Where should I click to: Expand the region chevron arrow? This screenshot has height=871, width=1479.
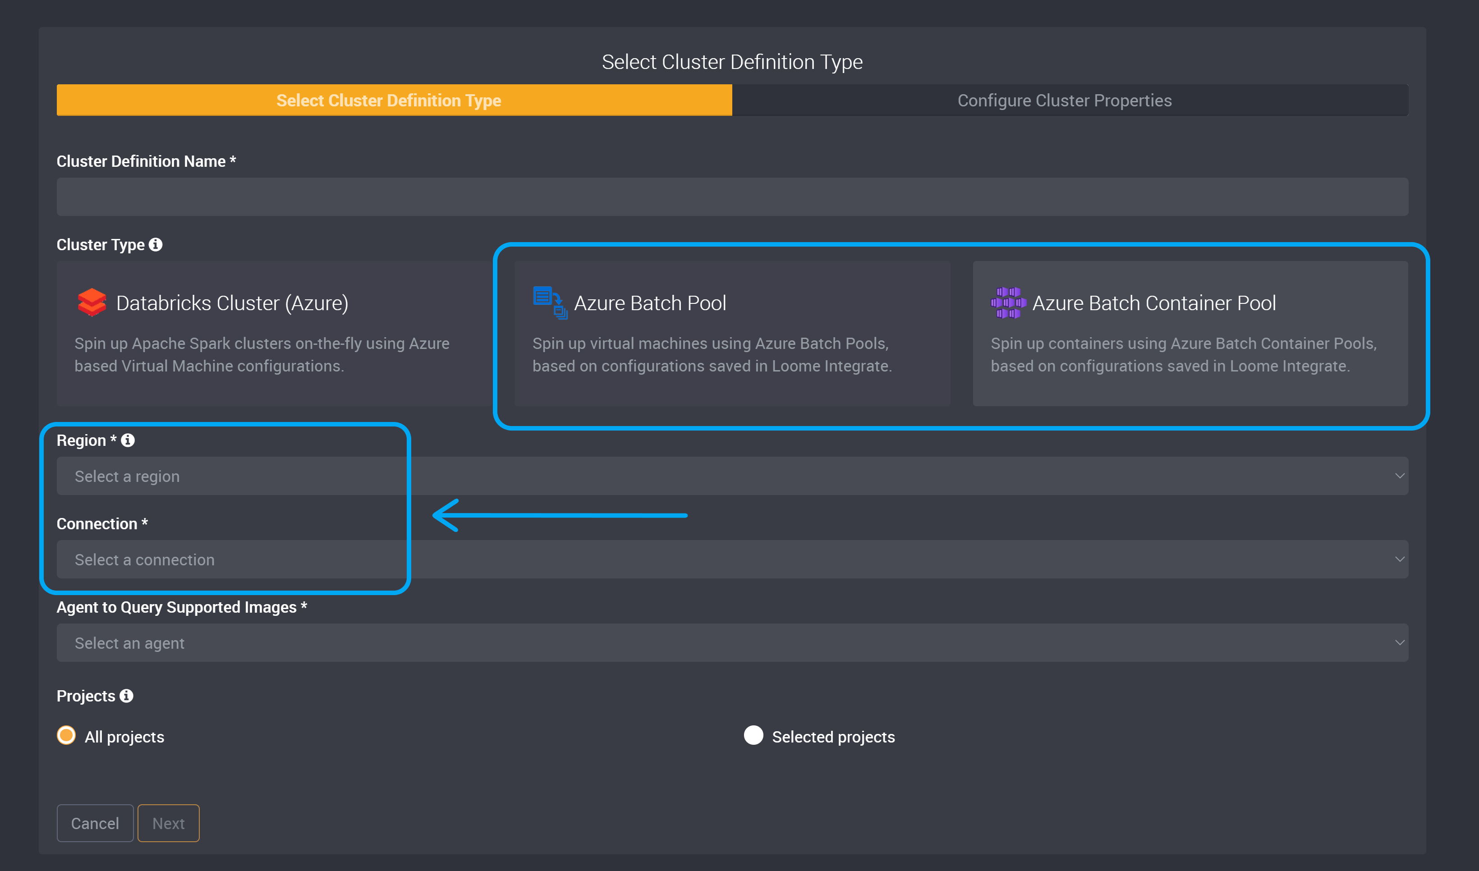tap(1400, 476)
